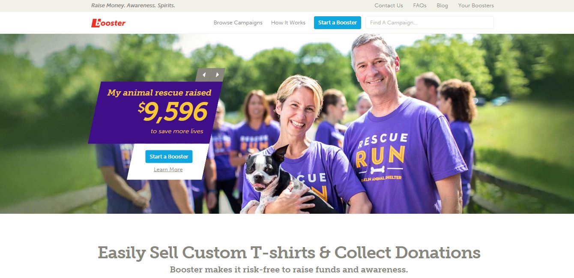Click Start a Booster in the hero card

169,156
